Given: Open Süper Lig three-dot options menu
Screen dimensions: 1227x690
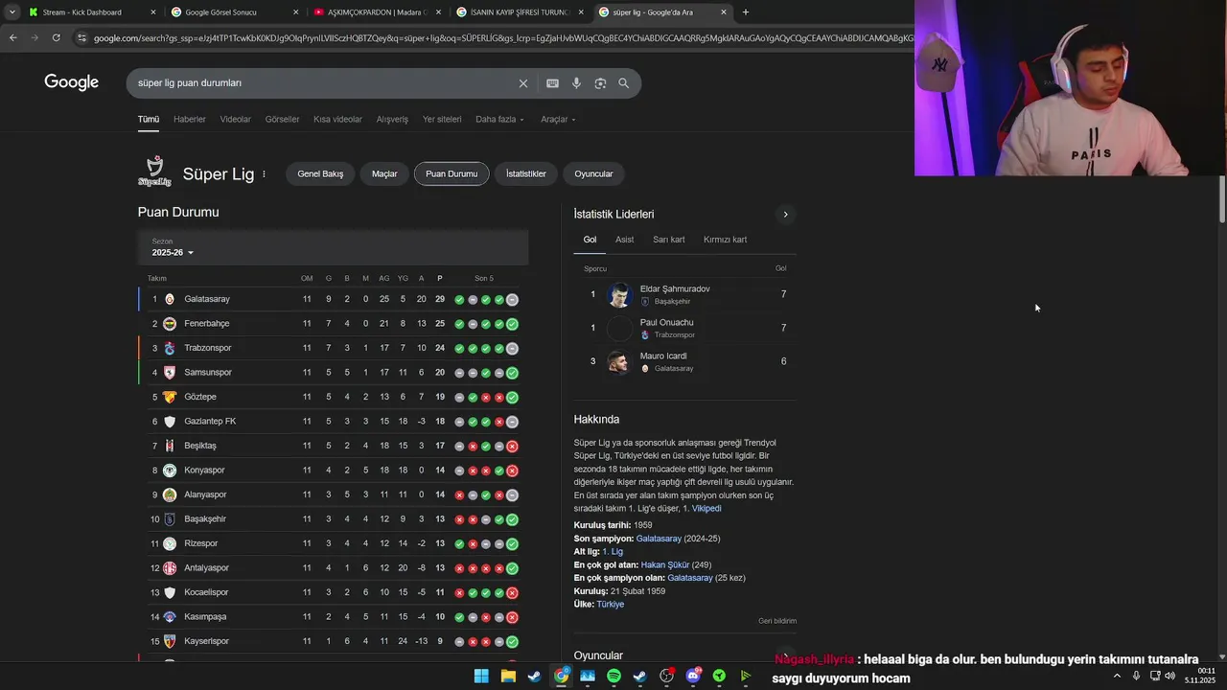Looking at the screenshot, I should point(264,174).
